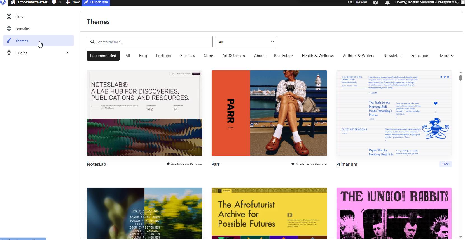Open the Dungeon Rabbits theme thumbnail
The width and height of the screenshot is (465, 240).
pyautogui.click(x=394, y=213)
